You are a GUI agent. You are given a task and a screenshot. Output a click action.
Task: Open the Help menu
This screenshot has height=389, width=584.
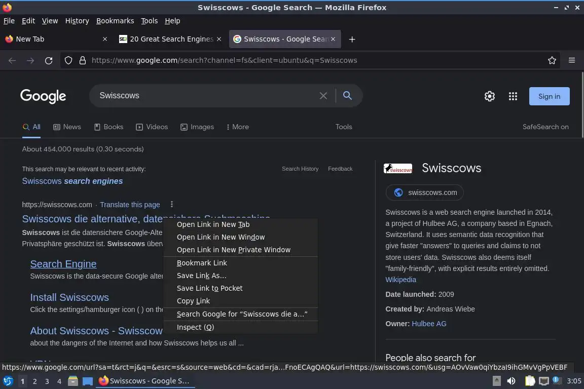[172, 21]
